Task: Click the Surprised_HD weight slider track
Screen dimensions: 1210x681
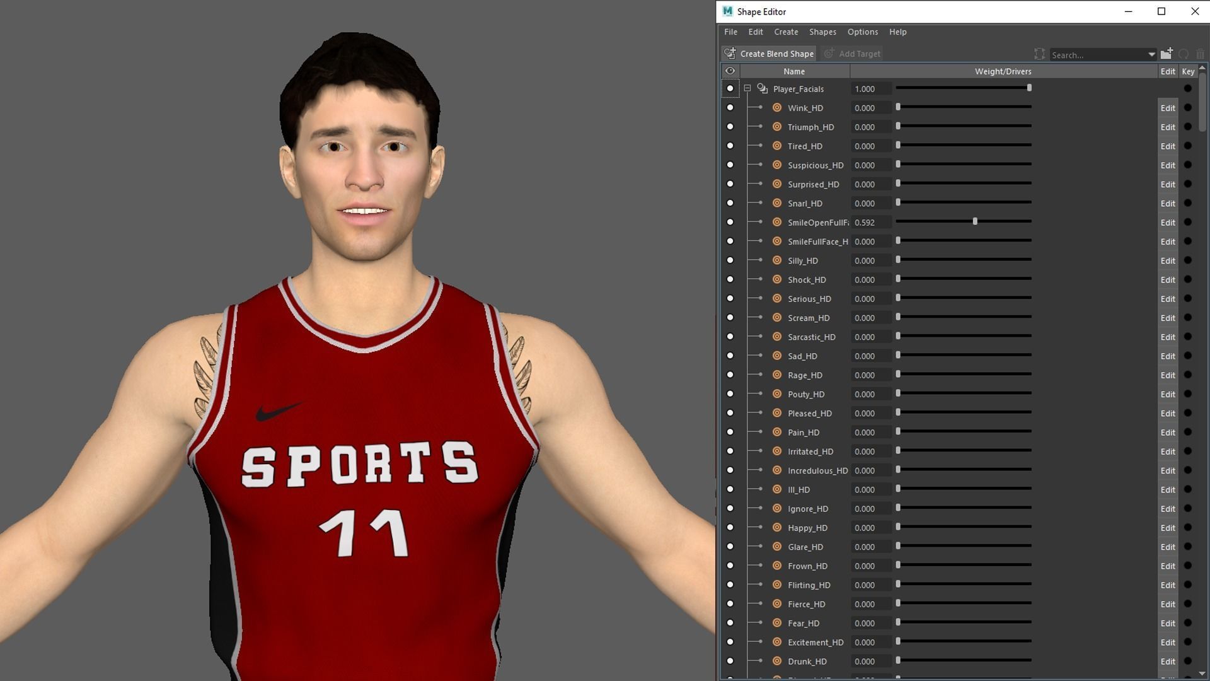Action: click(964, 183)
